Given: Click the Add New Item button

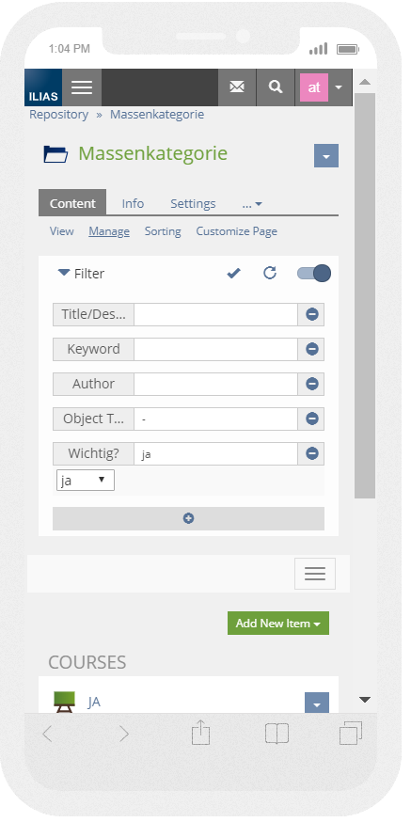Looking at the screenshot, I should (x=278, y=624).
